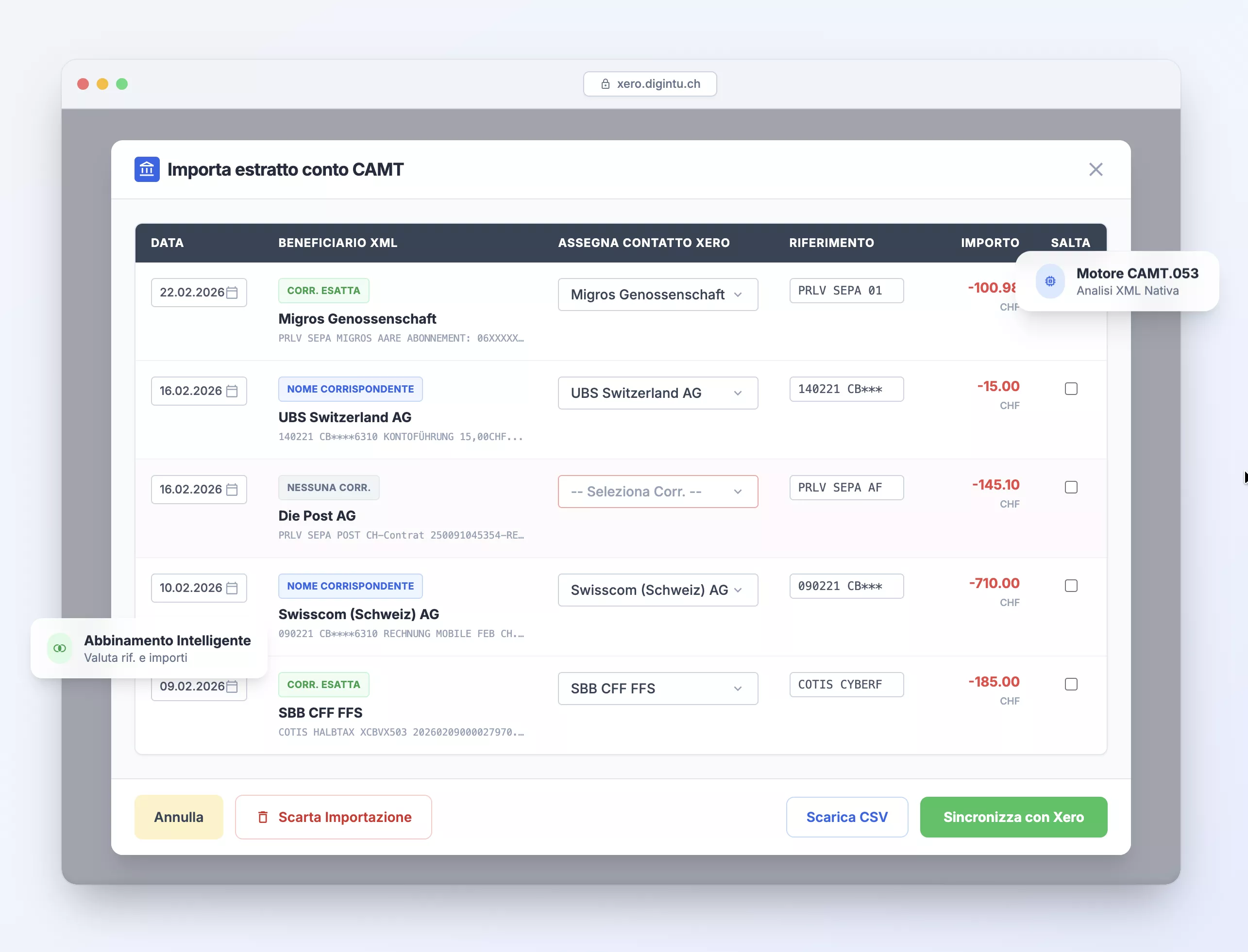Click the ASSEGNA CONTATTO XERO column header
The width and height of the screenshot is (1248, 952).
tap(643, 243)
